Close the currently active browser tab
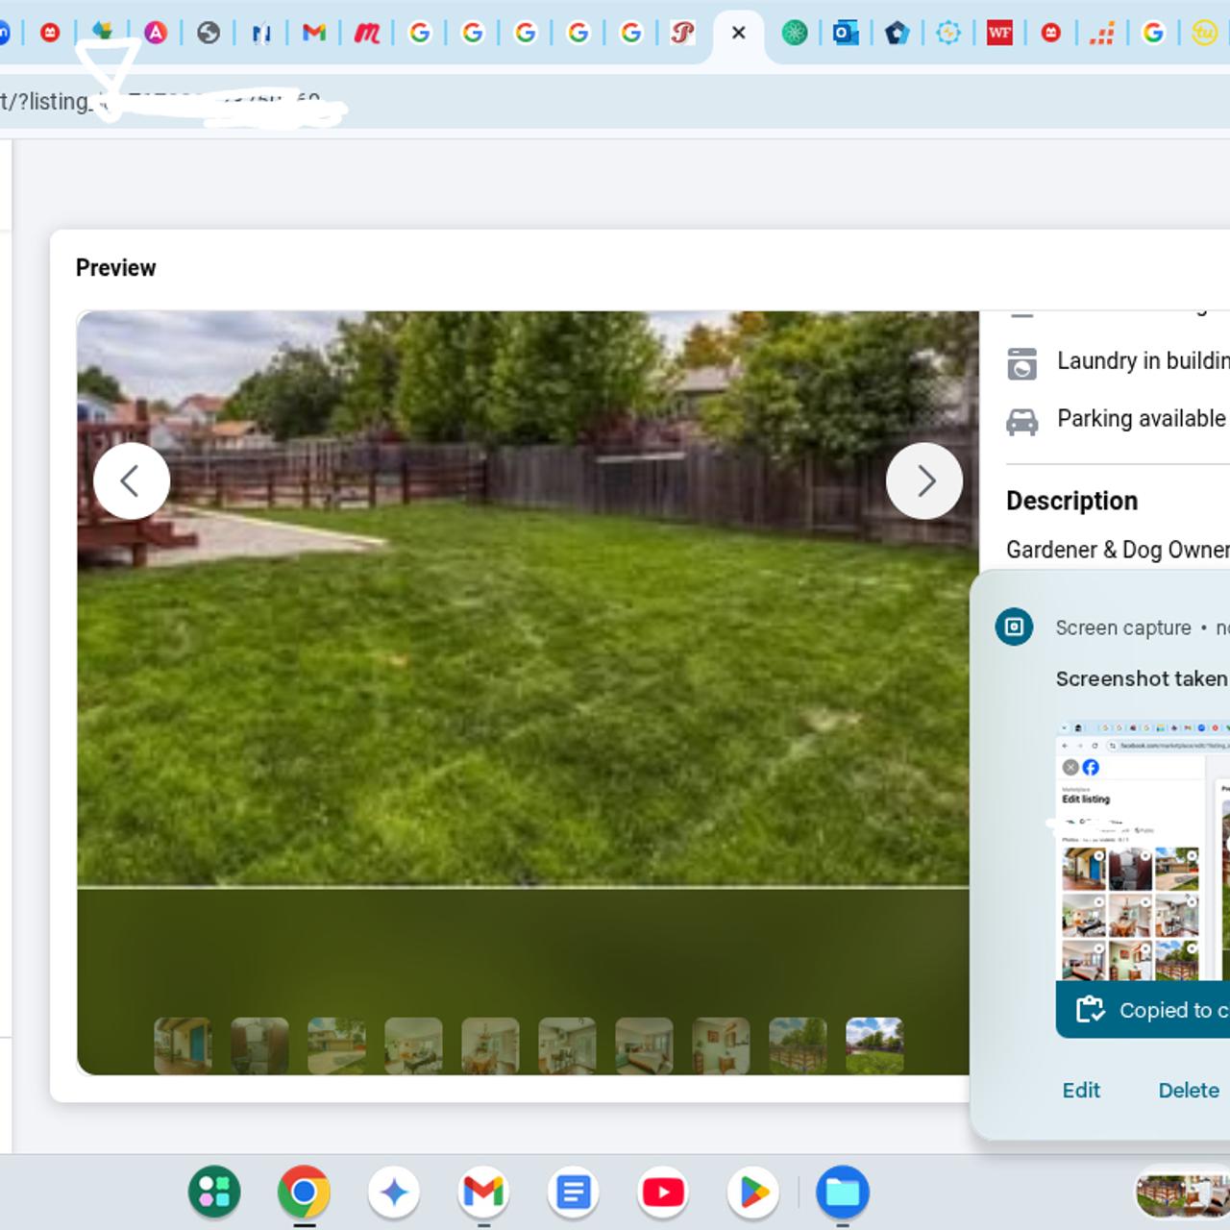 click(738, 34)
